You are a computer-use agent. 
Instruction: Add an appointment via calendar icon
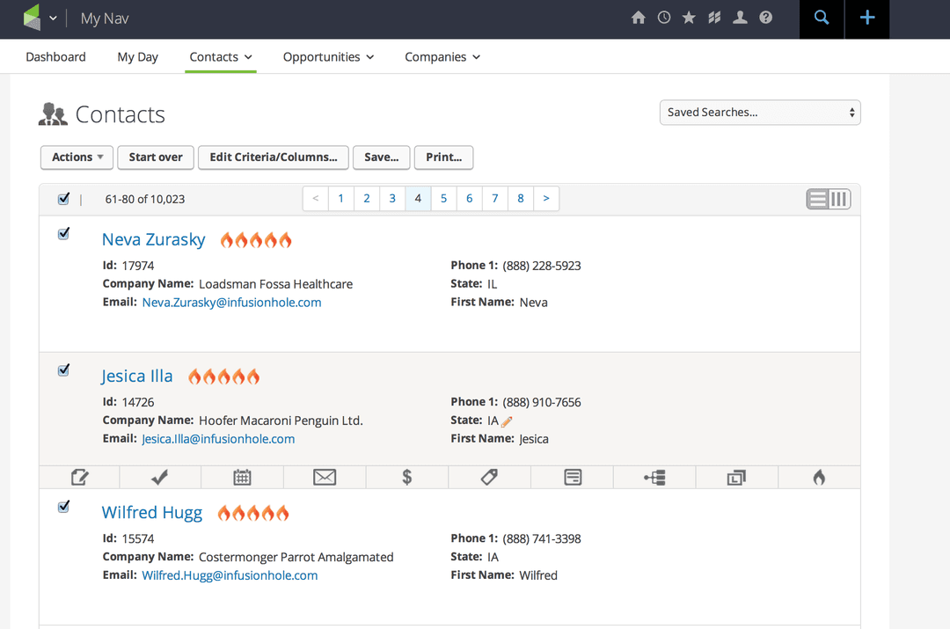tap(243, 478)
